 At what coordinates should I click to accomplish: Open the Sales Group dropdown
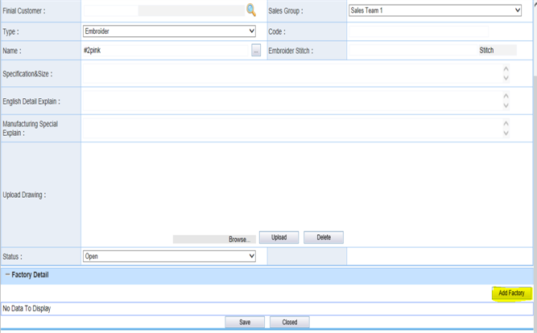pyautogui.click(x=435, y=10)
